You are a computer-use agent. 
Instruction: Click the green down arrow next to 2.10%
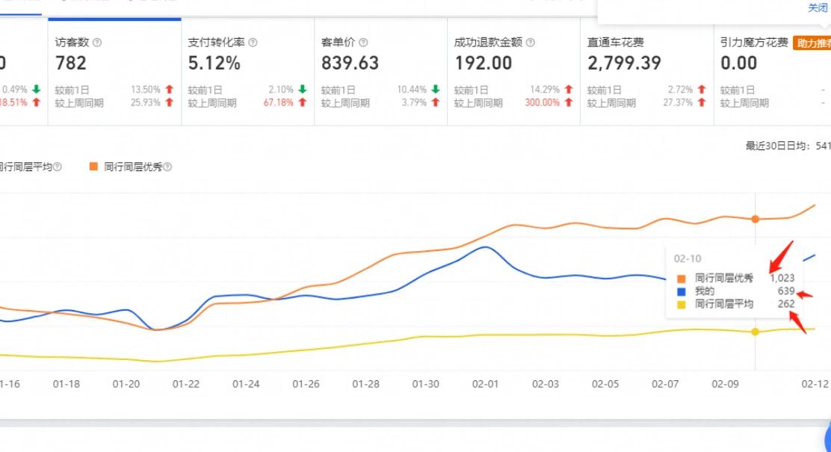point(302,89)
